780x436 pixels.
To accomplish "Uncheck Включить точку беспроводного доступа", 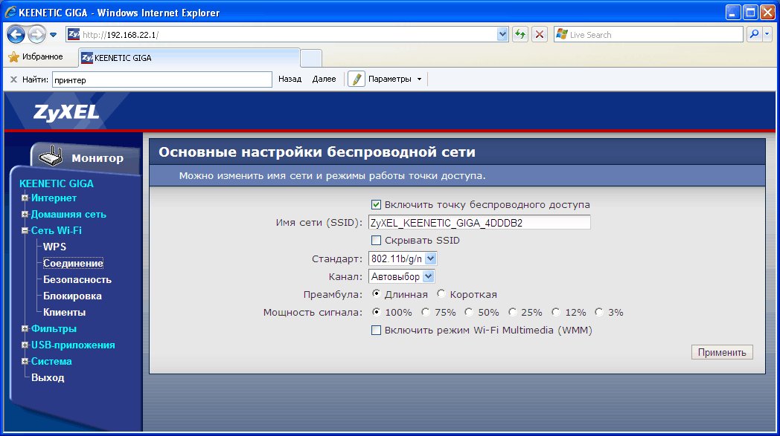I will [x=376, y=204].
